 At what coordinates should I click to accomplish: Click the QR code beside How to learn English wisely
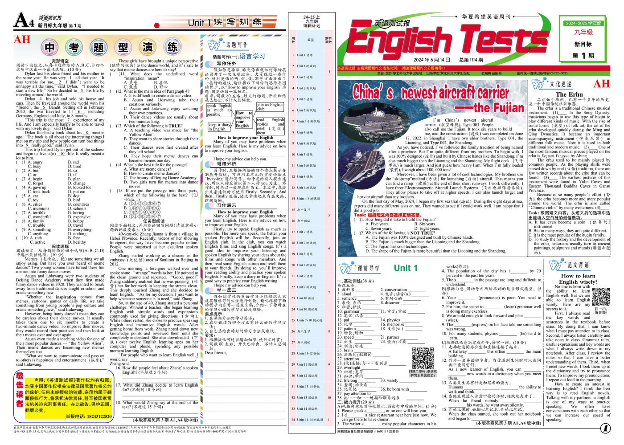click(x=601, y=297)
